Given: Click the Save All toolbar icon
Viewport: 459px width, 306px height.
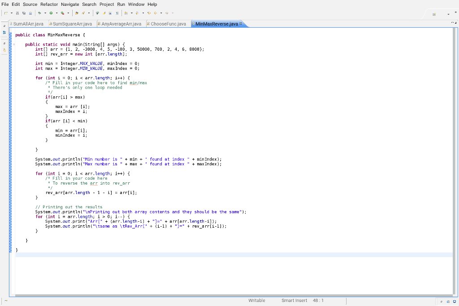Looking at the screenshot, I should (24, 13).
